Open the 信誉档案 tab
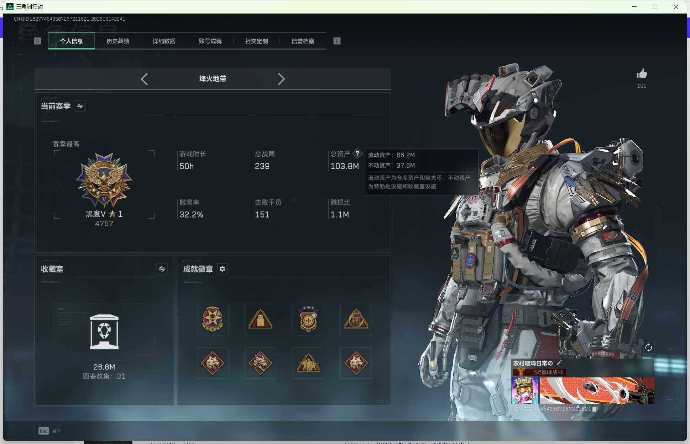The width and height of the screenshot is (690, 444). [303, 41]
